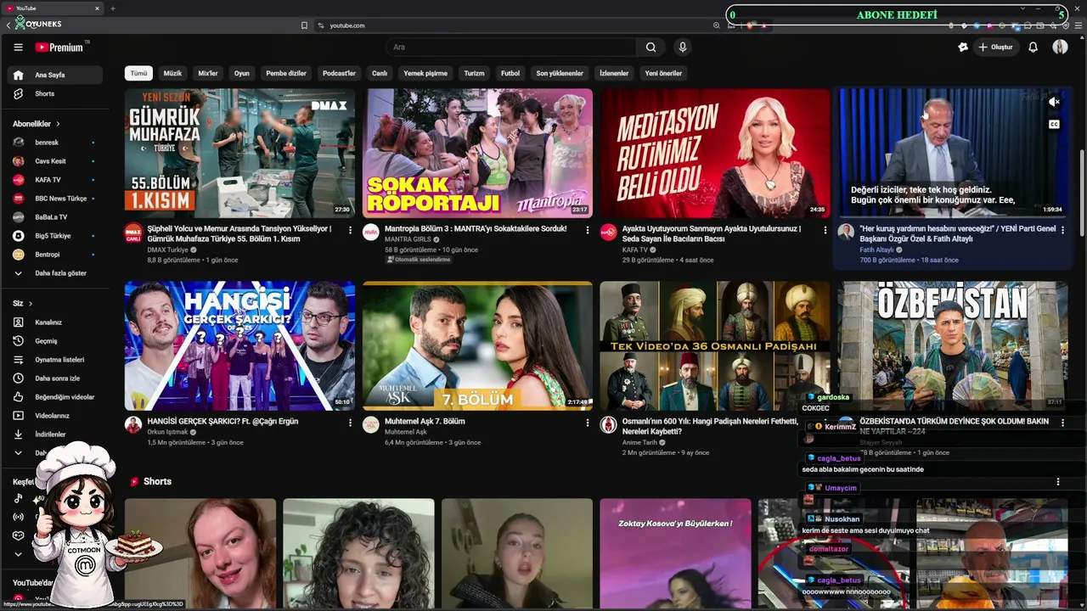Viewport: 1087px width, 611px height.
Task: Click 'Otomatik seslendirme' badge under Mantropia
Action: click(x=418, y=260)
